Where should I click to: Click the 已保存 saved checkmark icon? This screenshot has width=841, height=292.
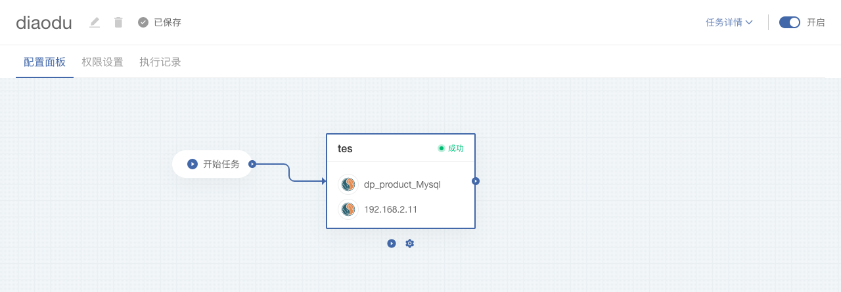(143, 22)
